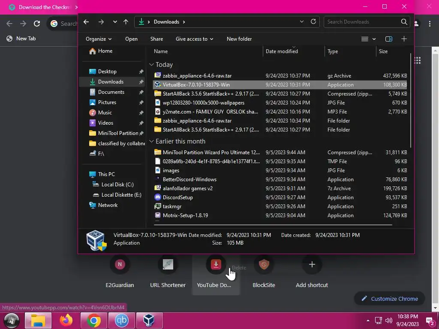439x329 pixels.
Task: Expand the address bar history dropdown
Action: coord(301,21)
